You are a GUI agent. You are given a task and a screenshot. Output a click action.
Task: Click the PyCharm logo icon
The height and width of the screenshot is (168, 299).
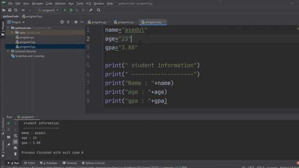point(3,3)
